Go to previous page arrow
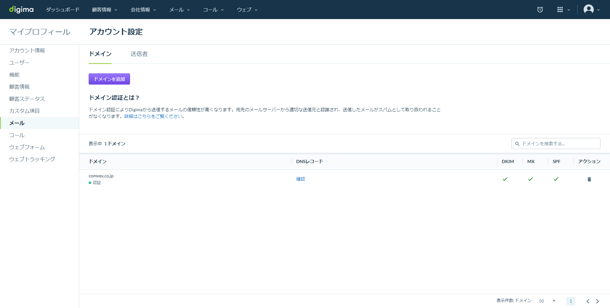 pyautogui.click(x=588, y=301)
